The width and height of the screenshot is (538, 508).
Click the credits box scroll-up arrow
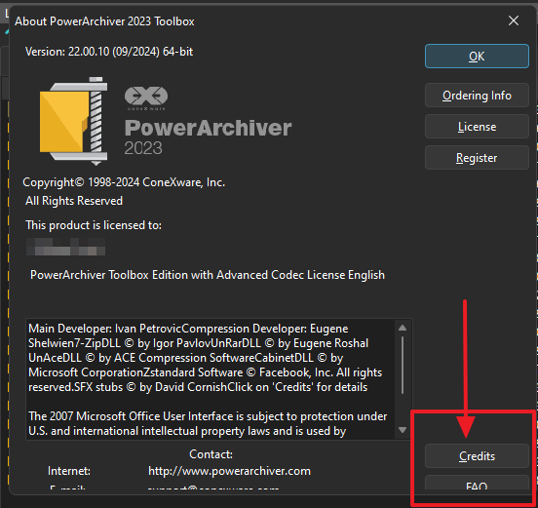click(x=403, y=328)
